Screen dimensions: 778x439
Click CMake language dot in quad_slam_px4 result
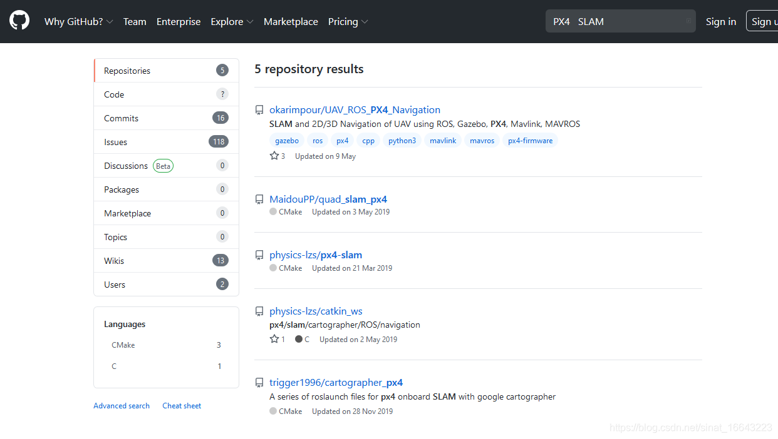273,212
